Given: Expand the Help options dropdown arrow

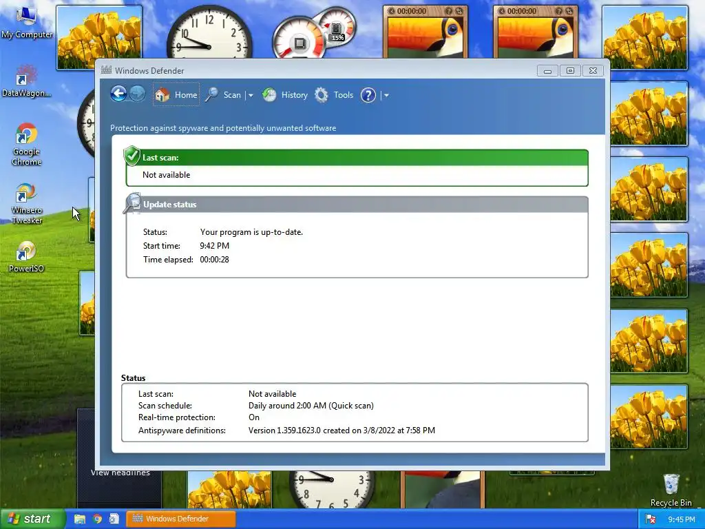Looking at the screenshot, I should pos(386,95).
